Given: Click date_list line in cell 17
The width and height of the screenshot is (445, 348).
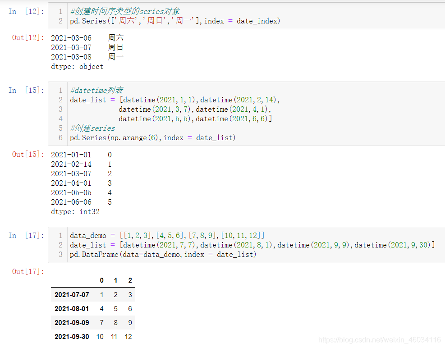Looking at the screenshot, I should click(252, 245).
